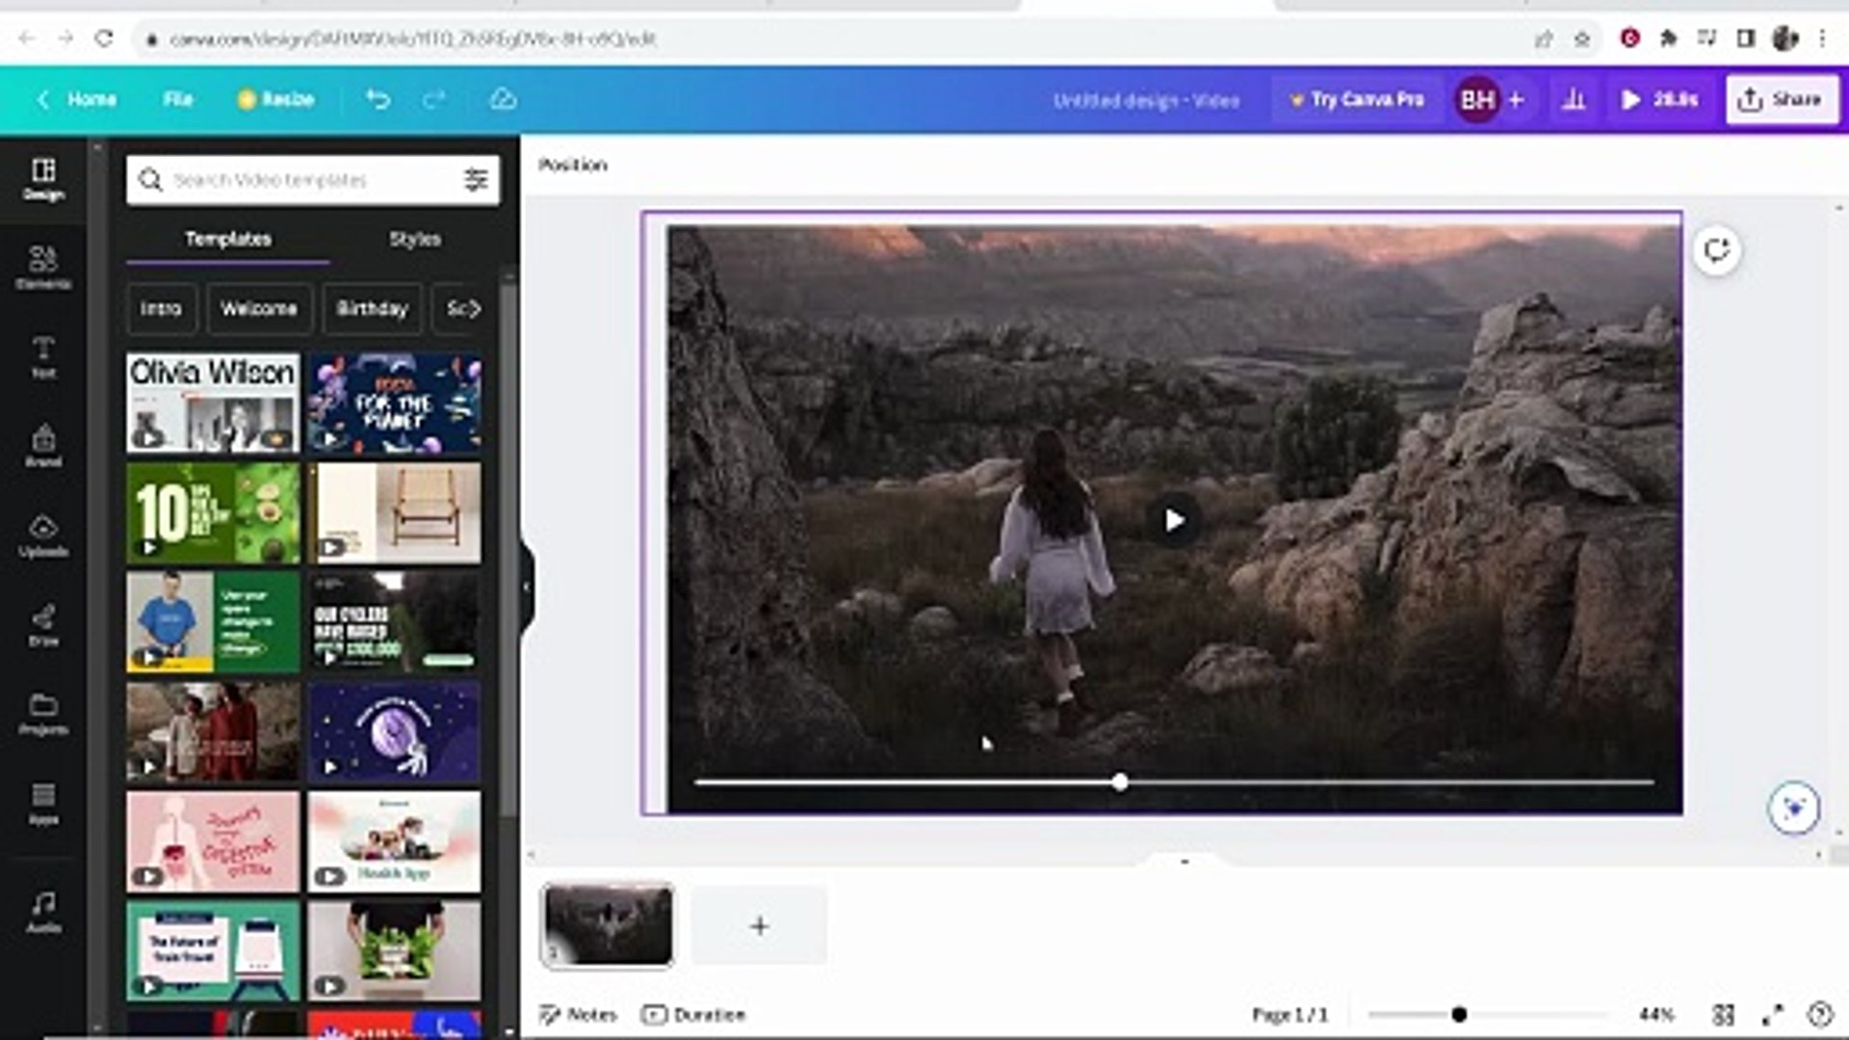Click the Share button
This screenshot has height=1040, width=1849.
(1781, 99)
